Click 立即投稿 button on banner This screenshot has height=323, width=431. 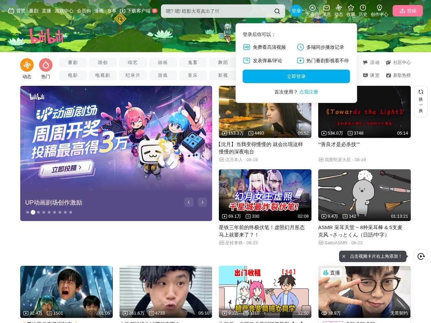66,169
